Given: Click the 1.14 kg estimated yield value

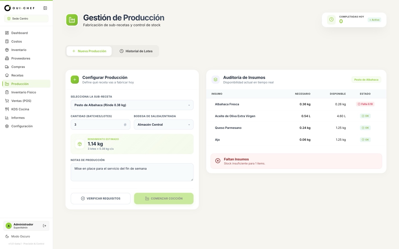Looking at the screenshot, I should (95, 144).
